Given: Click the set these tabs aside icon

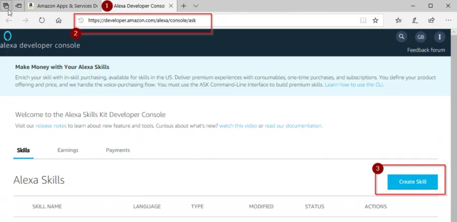Looking at the screenshot, I should pos(18,6).
